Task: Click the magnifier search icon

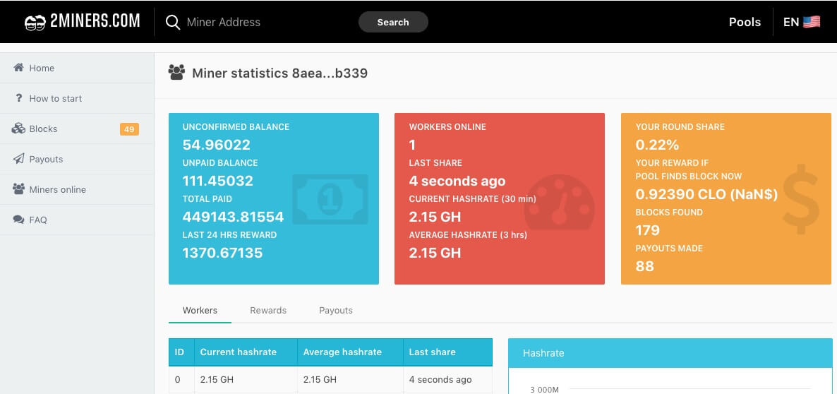Action: [173, 23]
